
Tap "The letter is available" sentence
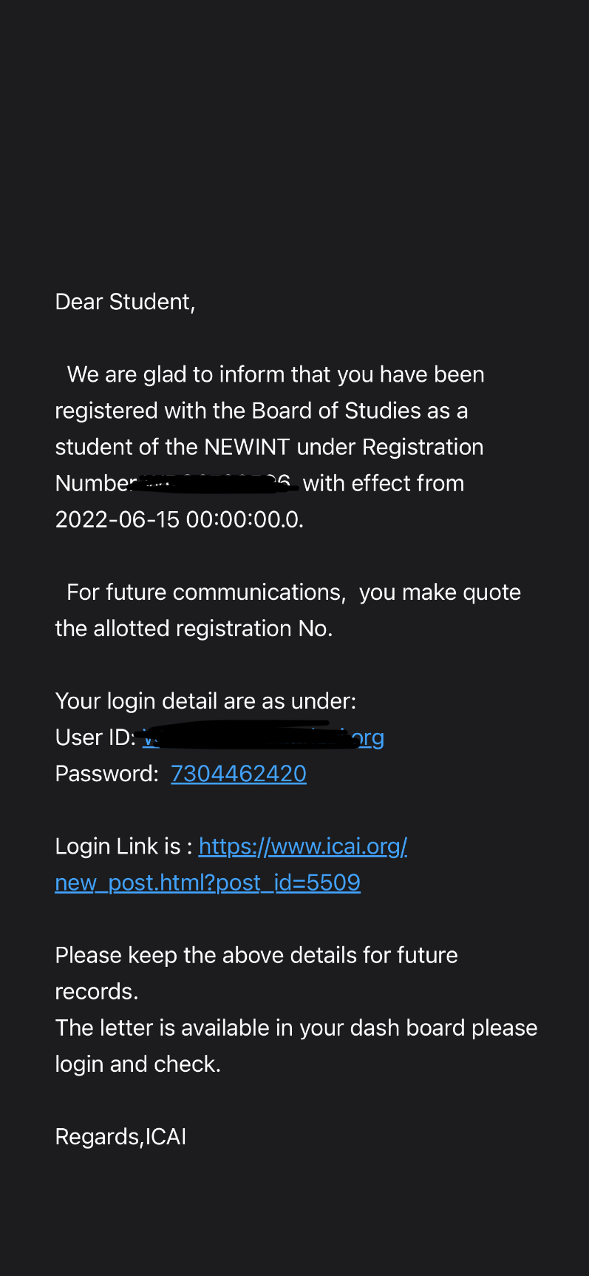(296, 1028)
